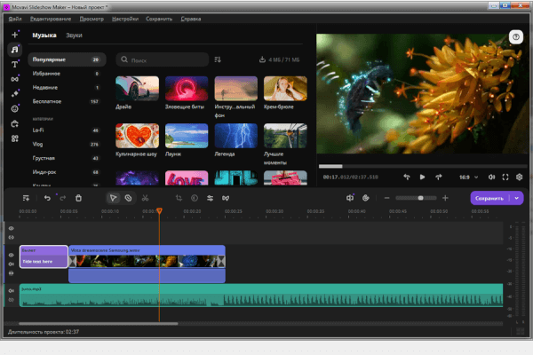Open the Настройки menu
The image size is (533, 355).
[x=125, y=19]
